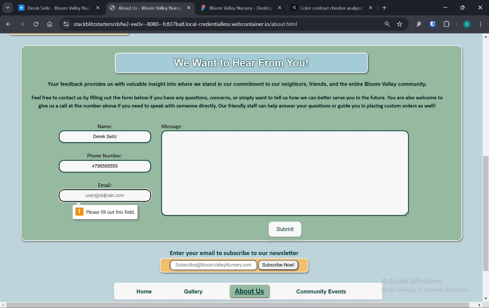Click inside the Message text area
This screenshot has width=489, height=308.
point(285,173)
